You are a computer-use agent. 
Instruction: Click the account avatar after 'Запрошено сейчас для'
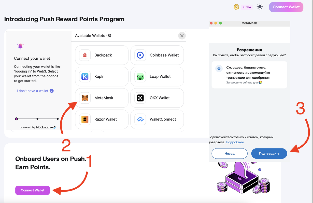[260, 82]
